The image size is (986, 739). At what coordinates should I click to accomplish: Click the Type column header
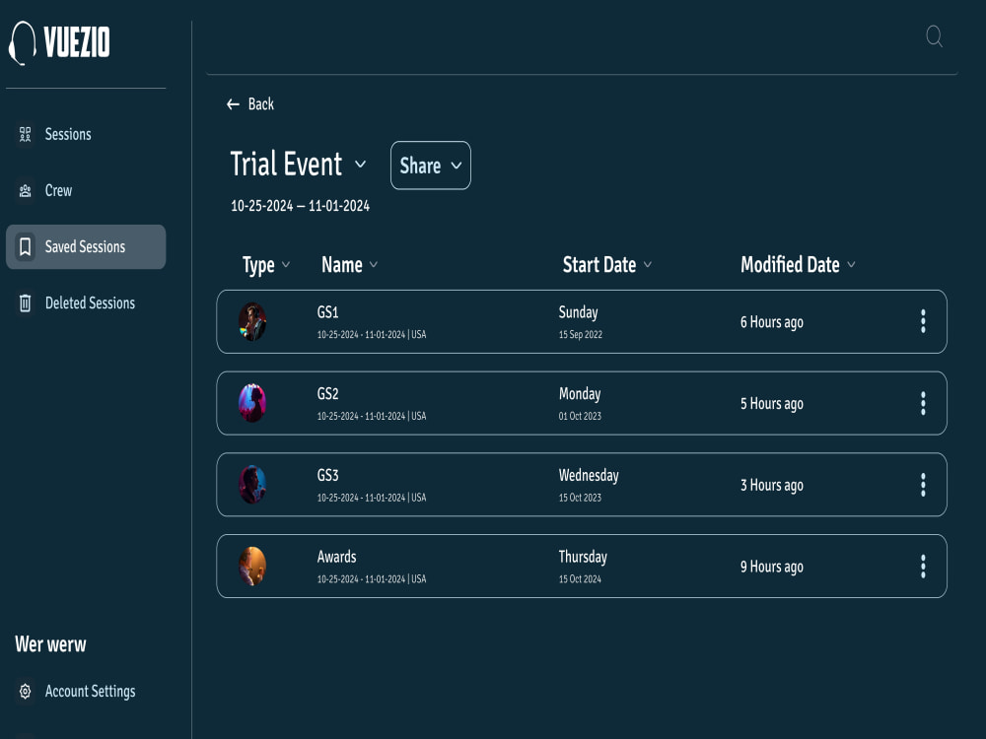pos(257,265)
